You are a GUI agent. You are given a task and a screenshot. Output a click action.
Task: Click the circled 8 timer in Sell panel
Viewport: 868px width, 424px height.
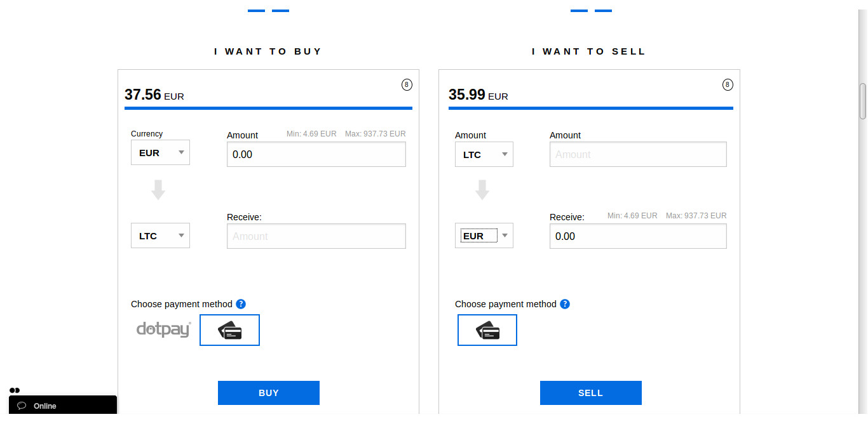728,84
